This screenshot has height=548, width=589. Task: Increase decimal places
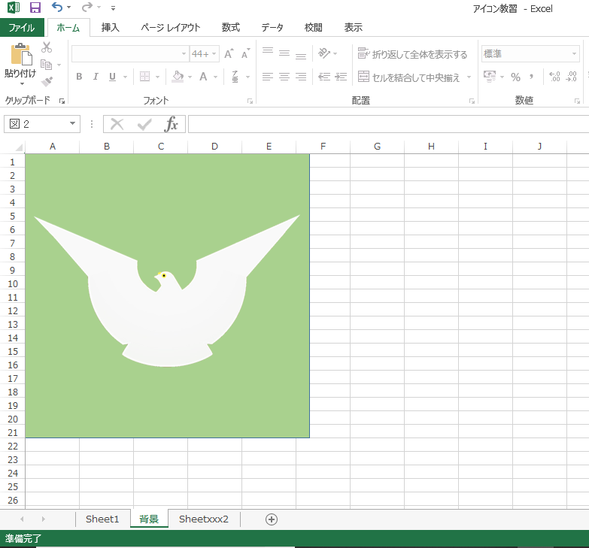554,77
